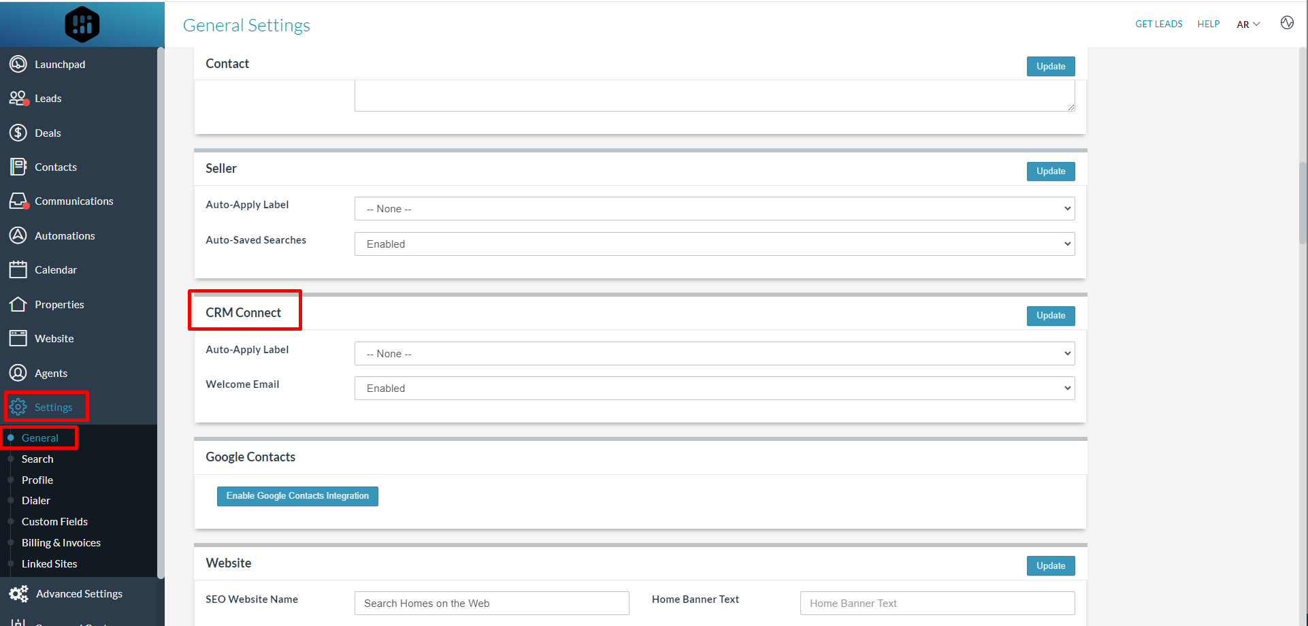Open the Billing & Invoices settings page

point(61,542)
